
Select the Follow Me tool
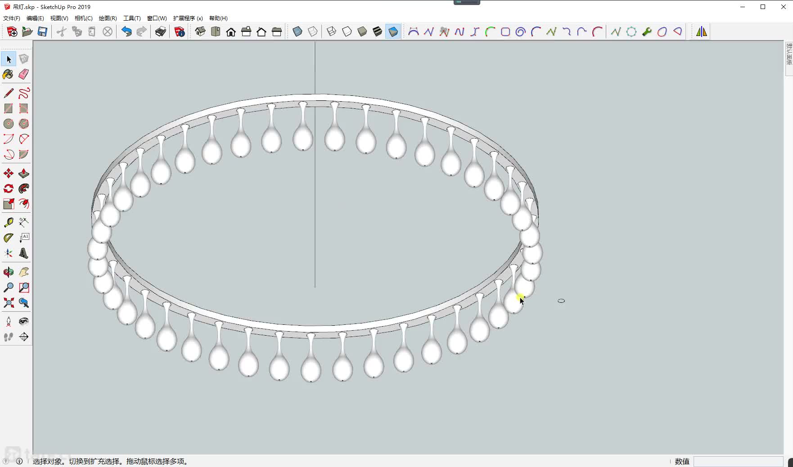pos(24,189)
